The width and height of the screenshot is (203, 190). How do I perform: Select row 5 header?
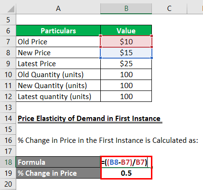(8, 20)
